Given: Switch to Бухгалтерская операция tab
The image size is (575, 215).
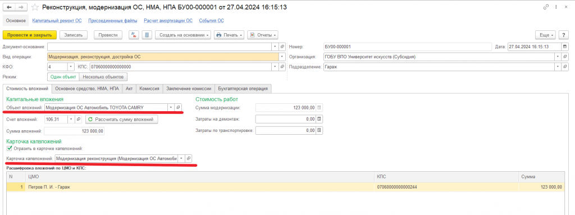Looking at the screenshot, I should click(243, 89).
